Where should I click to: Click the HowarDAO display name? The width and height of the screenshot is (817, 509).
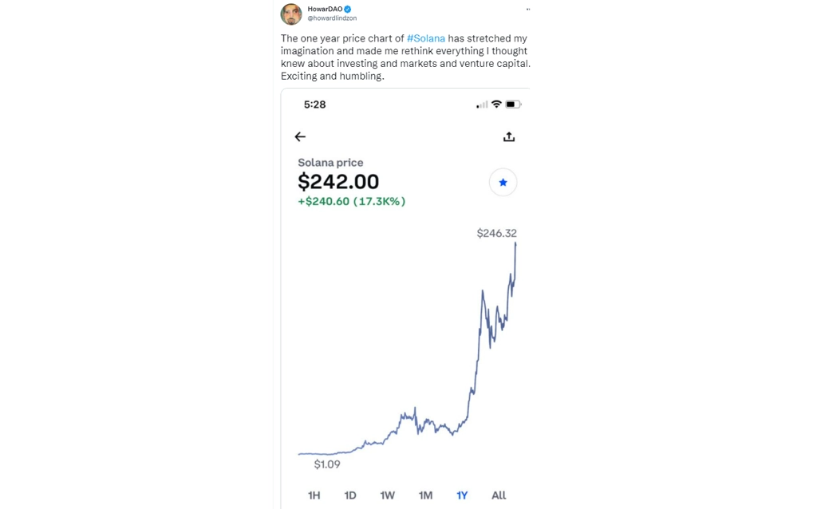(326, 9)
